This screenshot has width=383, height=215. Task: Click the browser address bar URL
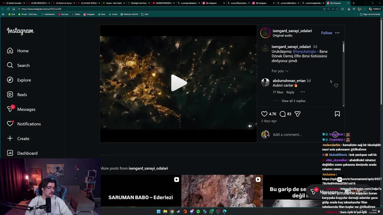coord(41,9)
